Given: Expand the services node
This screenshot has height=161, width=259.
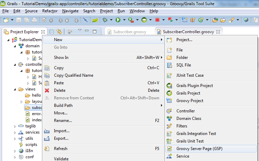Looking at the screenshot, I should 15,133.
